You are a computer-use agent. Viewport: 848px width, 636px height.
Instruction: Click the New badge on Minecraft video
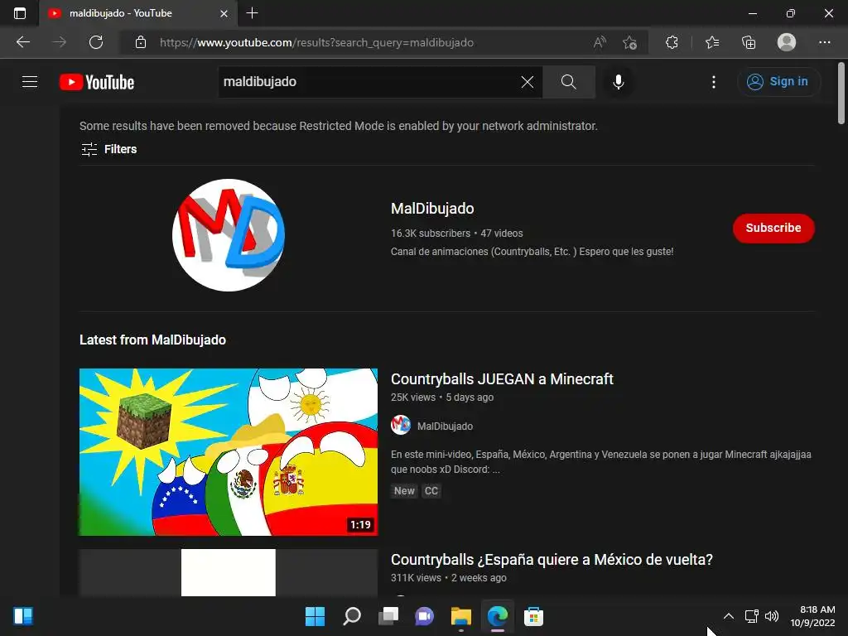point(404,491)
